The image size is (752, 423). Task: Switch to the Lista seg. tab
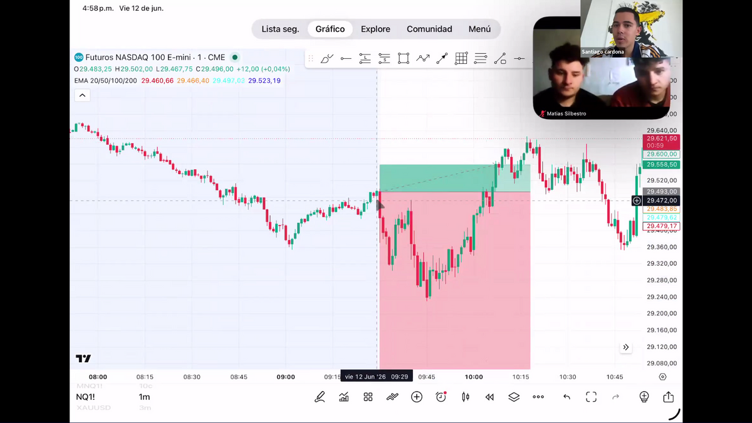(280, 29)
